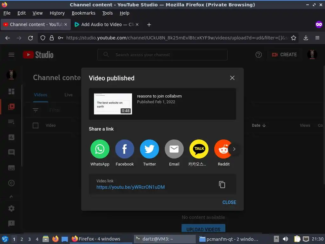
Task: Bookmark this page with star
Action: tap(294, 38)
